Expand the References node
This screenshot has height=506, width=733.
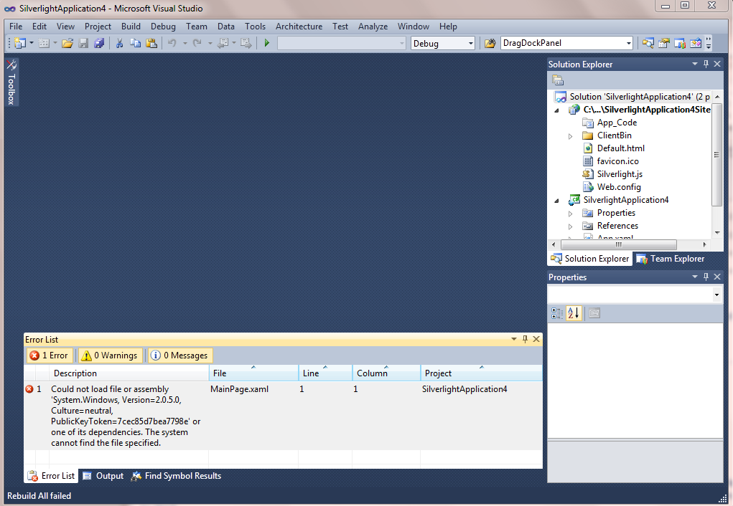[x=570, y=226]
